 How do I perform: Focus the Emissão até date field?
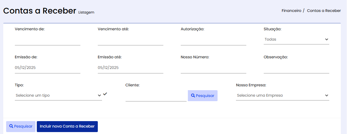(x=130, y=68)
